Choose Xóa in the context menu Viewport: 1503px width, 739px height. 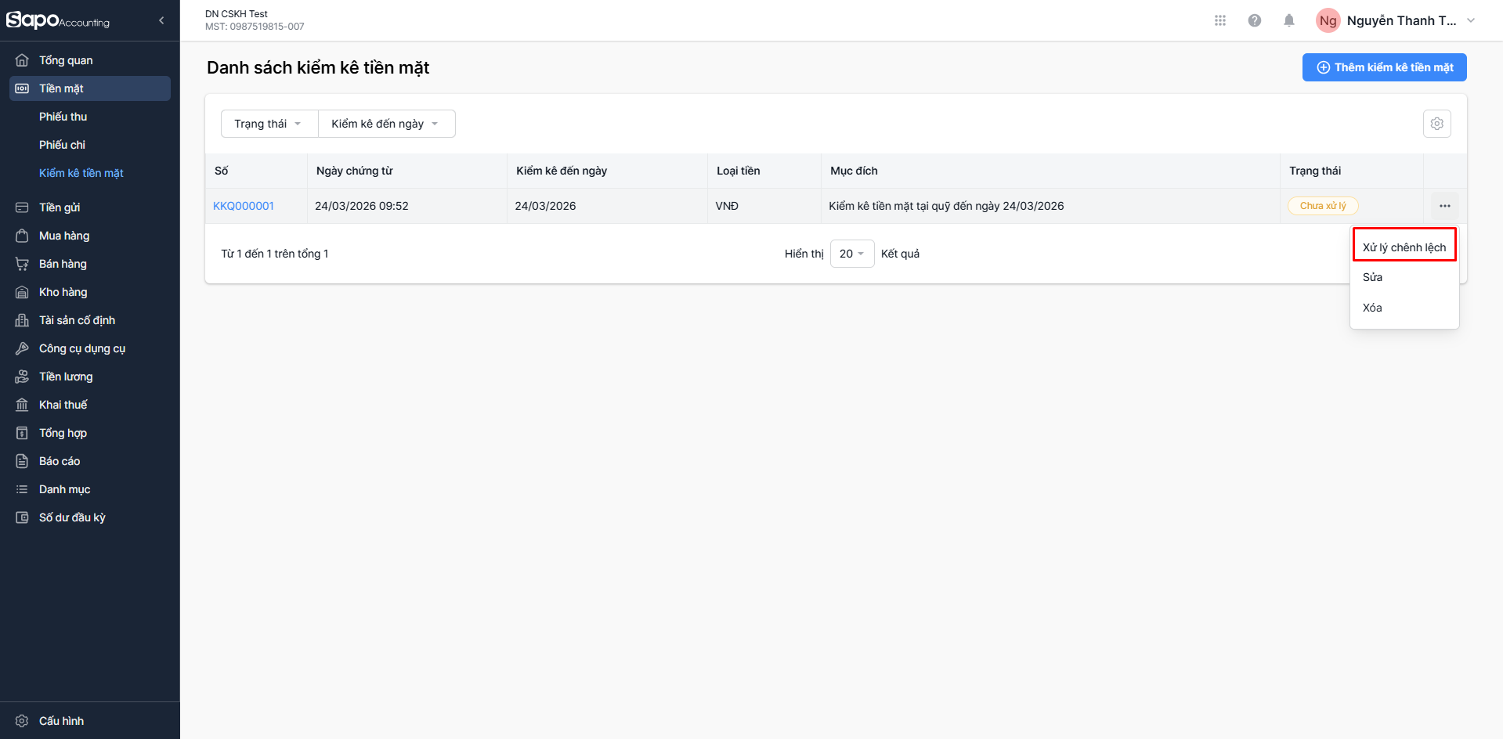coord(1372,308)
